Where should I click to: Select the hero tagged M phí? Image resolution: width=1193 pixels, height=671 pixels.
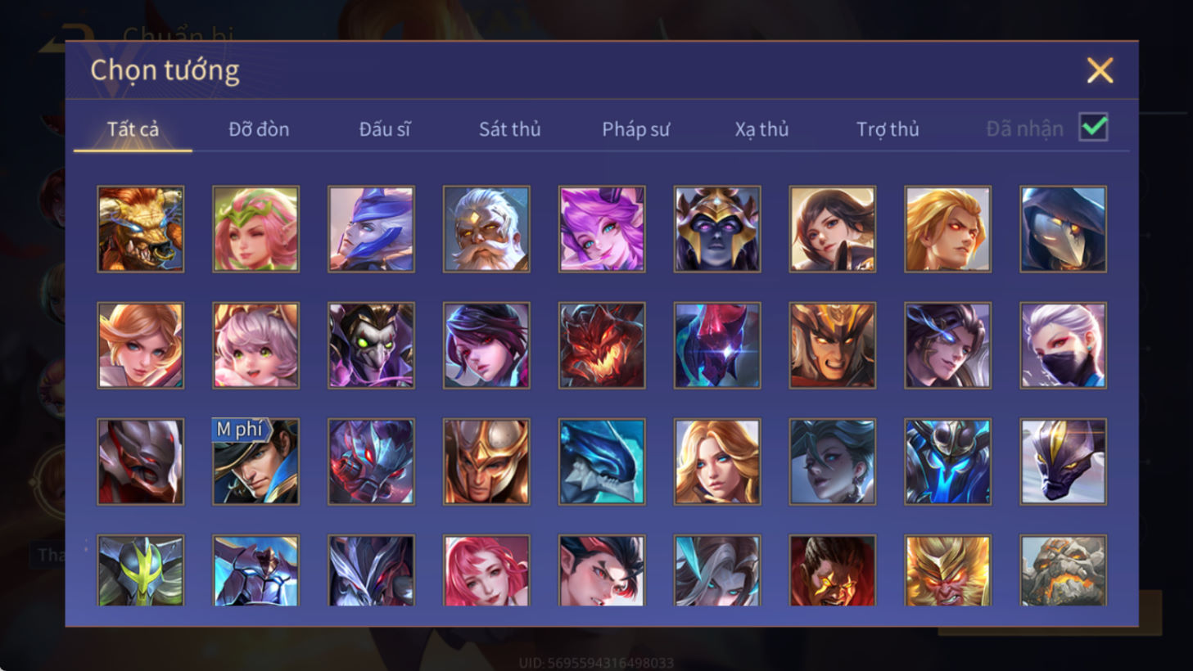pos(256,462)
